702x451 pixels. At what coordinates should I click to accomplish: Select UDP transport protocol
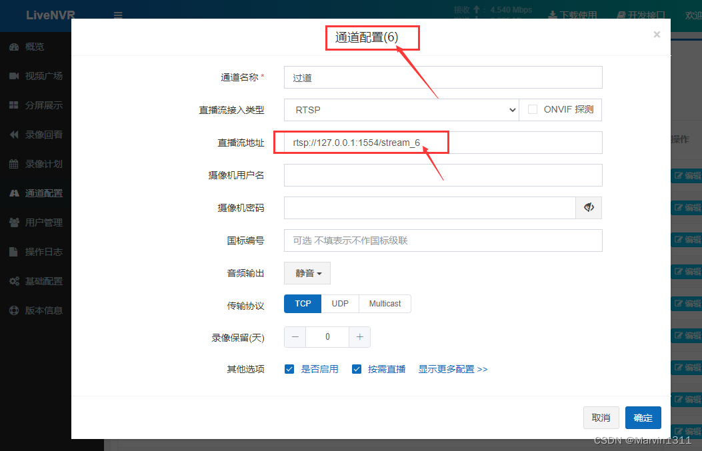tap(340, 304)
